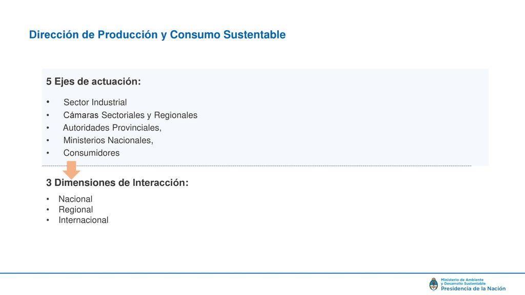Viewport: 525px width, 295px height.
Task: Select the 'Sector Industrial' bullet item
Action: pyautogui.click(x=95, y=102)
